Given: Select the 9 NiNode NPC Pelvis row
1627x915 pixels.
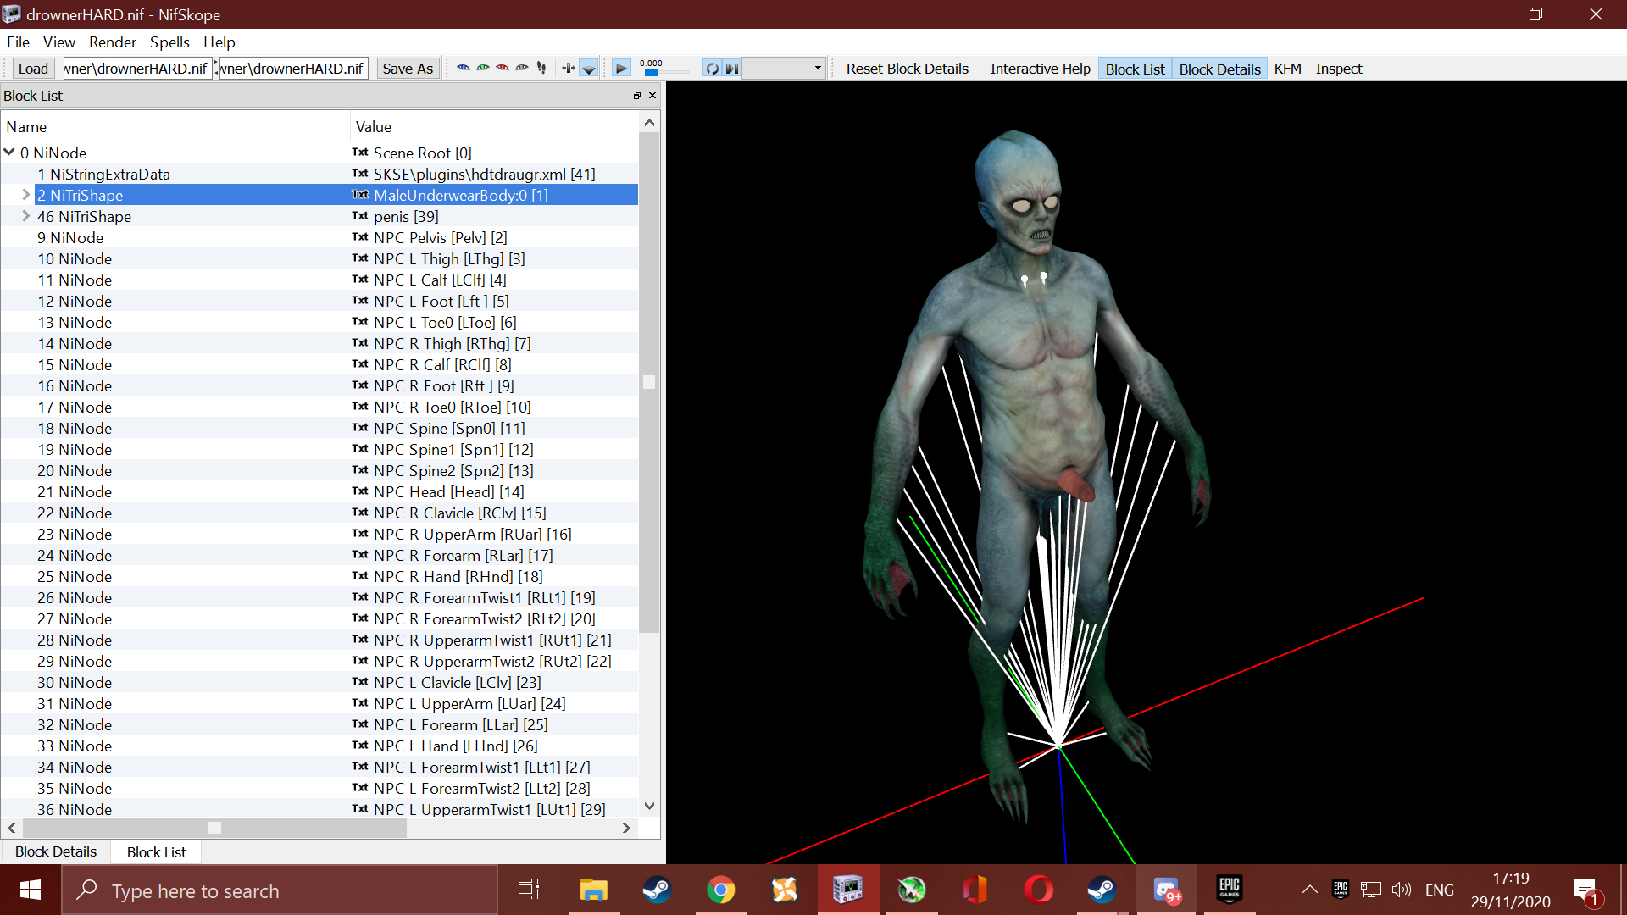Looking at the screenshot, I should coord(319,237).
